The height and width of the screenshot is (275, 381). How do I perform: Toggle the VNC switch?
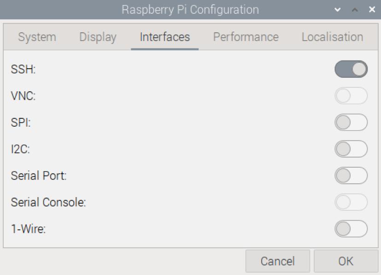[351, 96]
